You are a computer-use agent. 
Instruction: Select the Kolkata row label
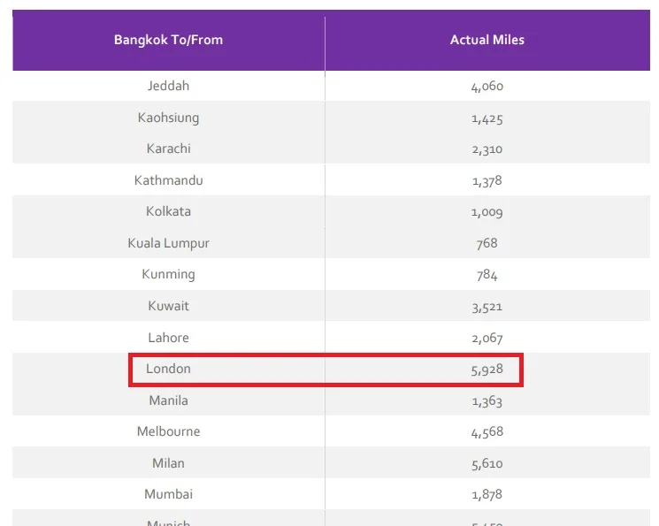click(169, 211)
